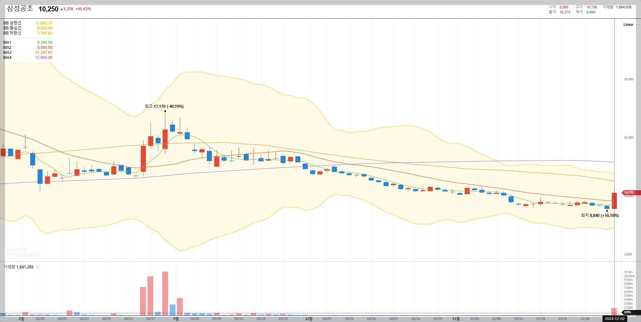
Task: Click the 최저 8,840 low annotation
Action: (600, 216)
